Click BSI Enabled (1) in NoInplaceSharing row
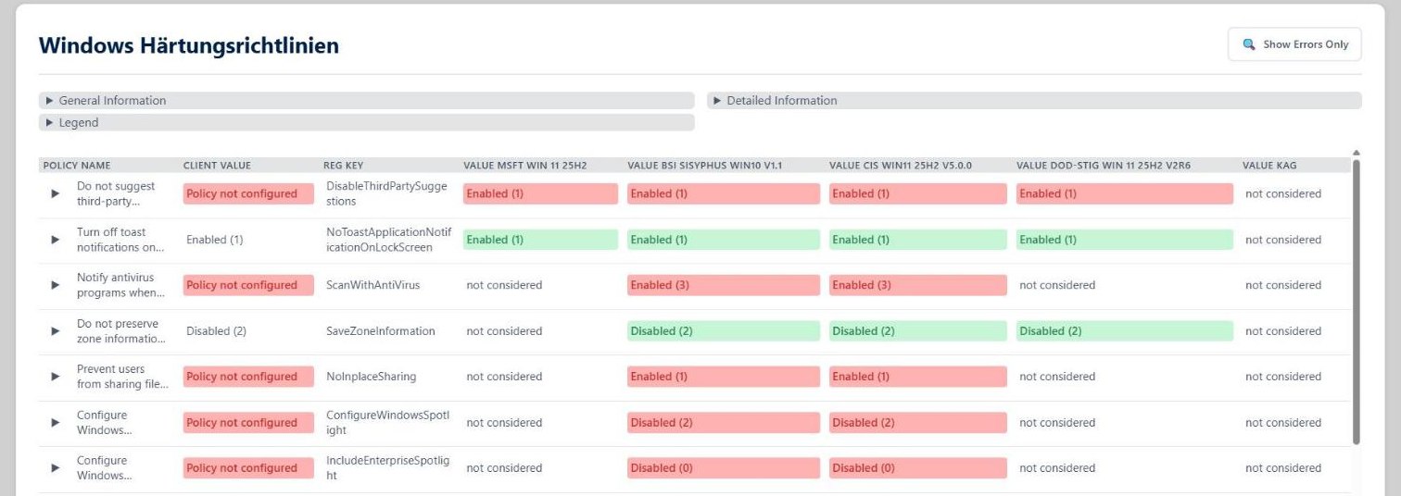 (x=724, y=377)
